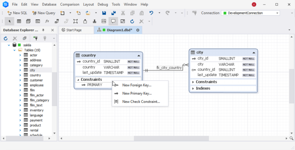Viewport: 295px width, 150px height.
Task: Click the New Table diagram tool
Action: [19, 21]
